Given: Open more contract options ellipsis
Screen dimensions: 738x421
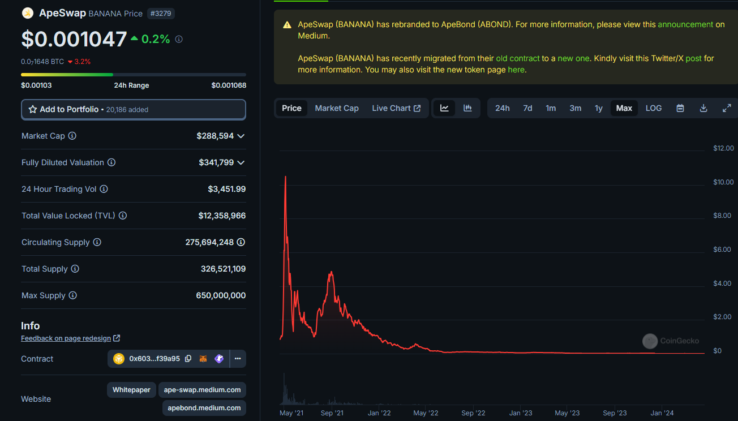Looking at the screenshot, I should point(238,359).
